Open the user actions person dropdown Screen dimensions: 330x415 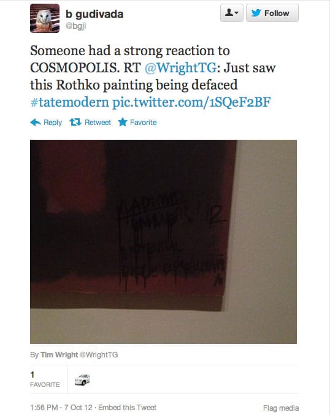(x=232, y=13)
